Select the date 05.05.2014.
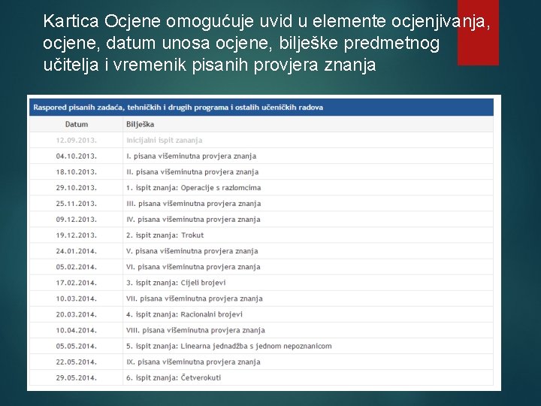This screenshot has width=541, height=406. pos(76,347)
